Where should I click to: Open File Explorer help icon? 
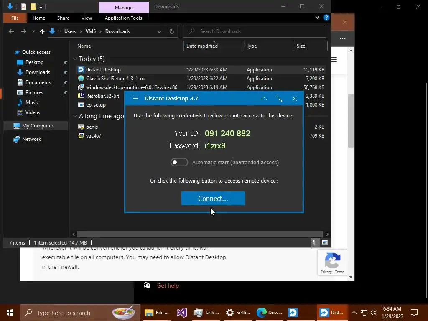click(326, 18)
